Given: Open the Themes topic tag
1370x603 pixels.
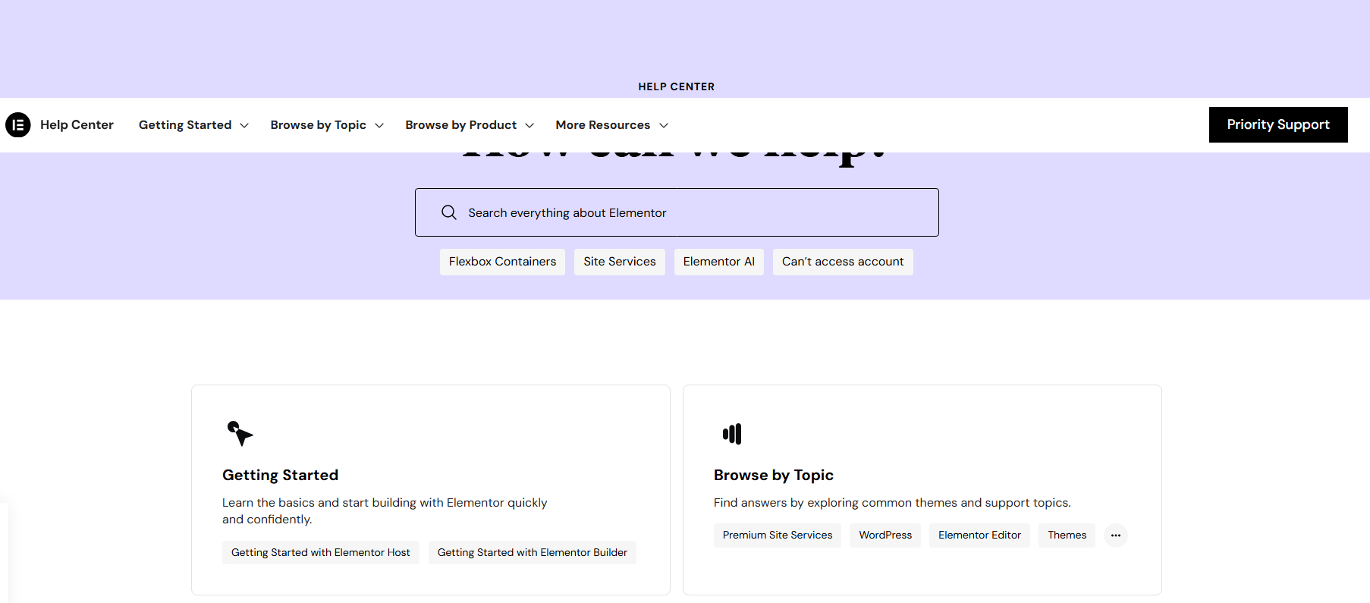Looking at the screenshot, I should (1067, 535).
